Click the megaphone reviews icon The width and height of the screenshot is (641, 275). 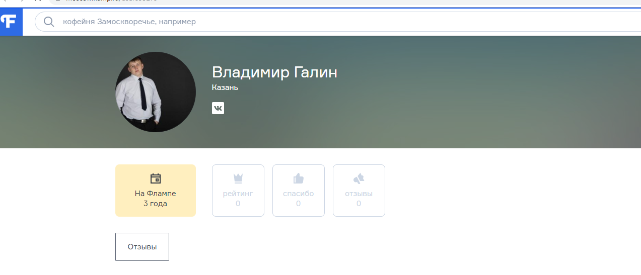[359, 178]
